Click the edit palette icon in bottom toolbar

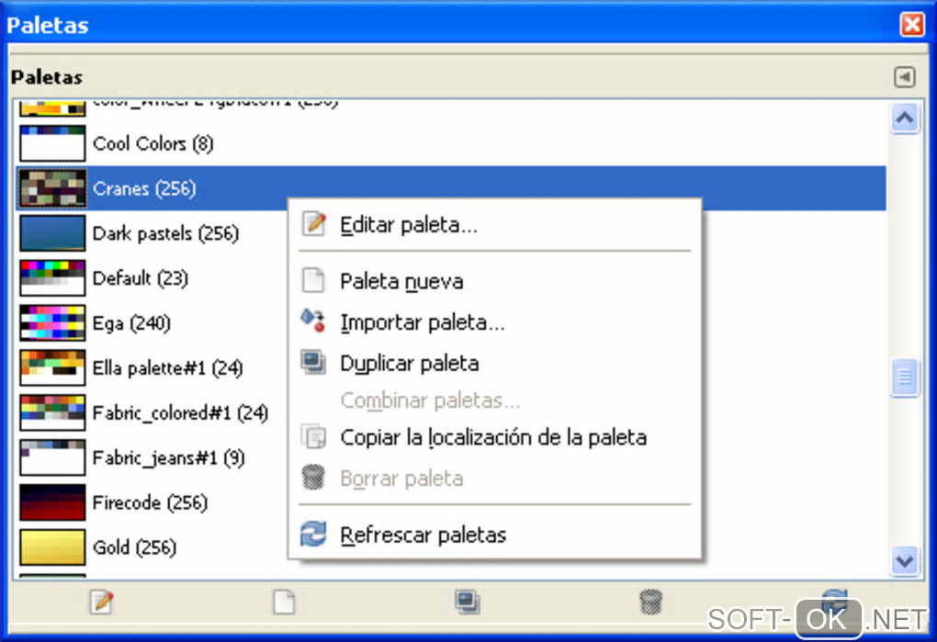pos(101,603)
